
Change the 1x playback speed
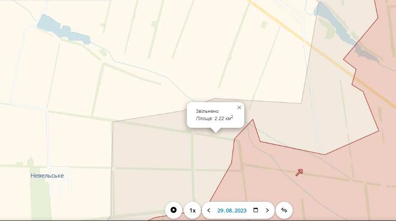point(192,210)
